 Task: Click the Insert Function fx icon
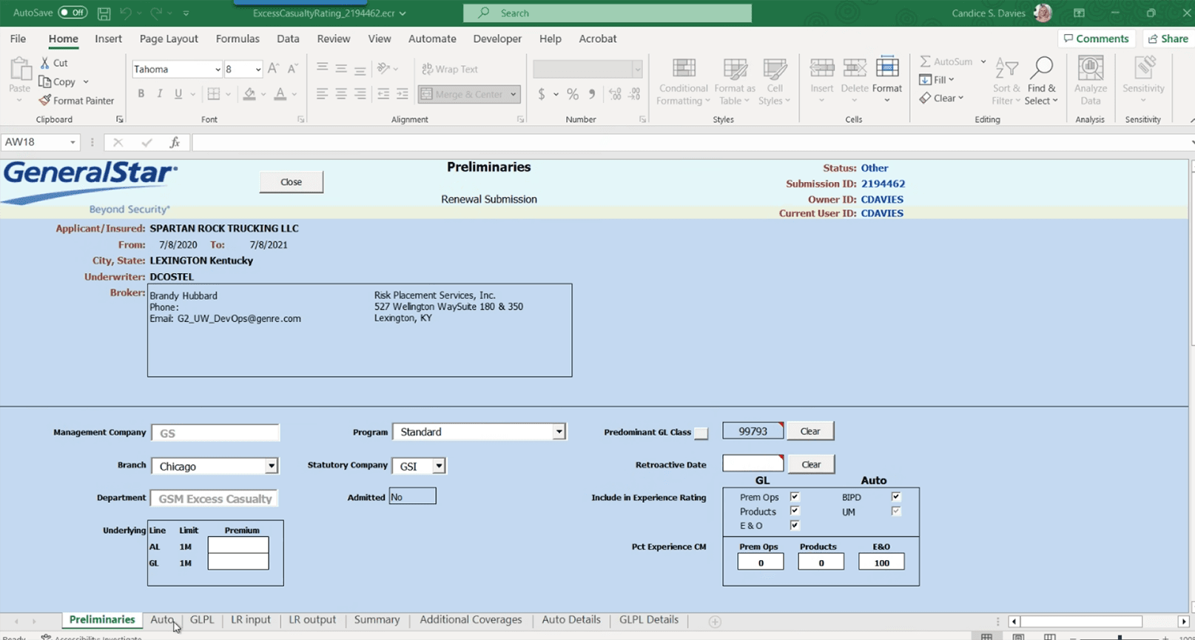click(175, 142)
